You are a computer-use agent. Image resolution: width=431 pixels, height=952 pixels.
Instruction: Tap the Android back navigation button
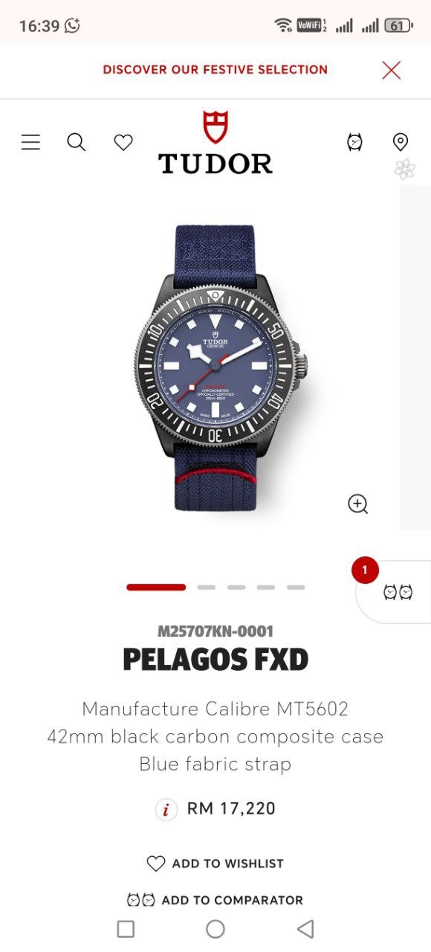click(x=305, y=929)
